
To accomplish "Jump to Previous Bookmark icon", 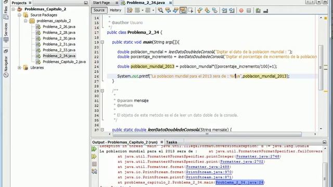I will 200,10.
